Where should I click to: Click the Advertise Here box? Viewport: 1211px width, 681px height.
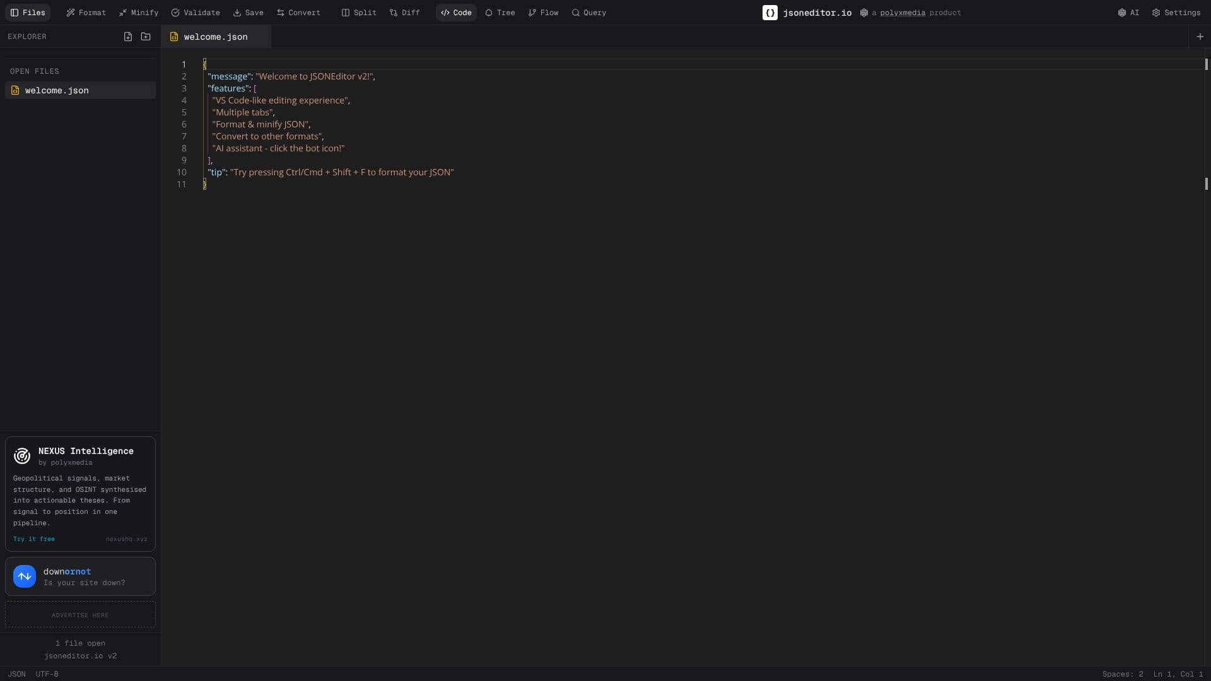click(x=80, y=614)
